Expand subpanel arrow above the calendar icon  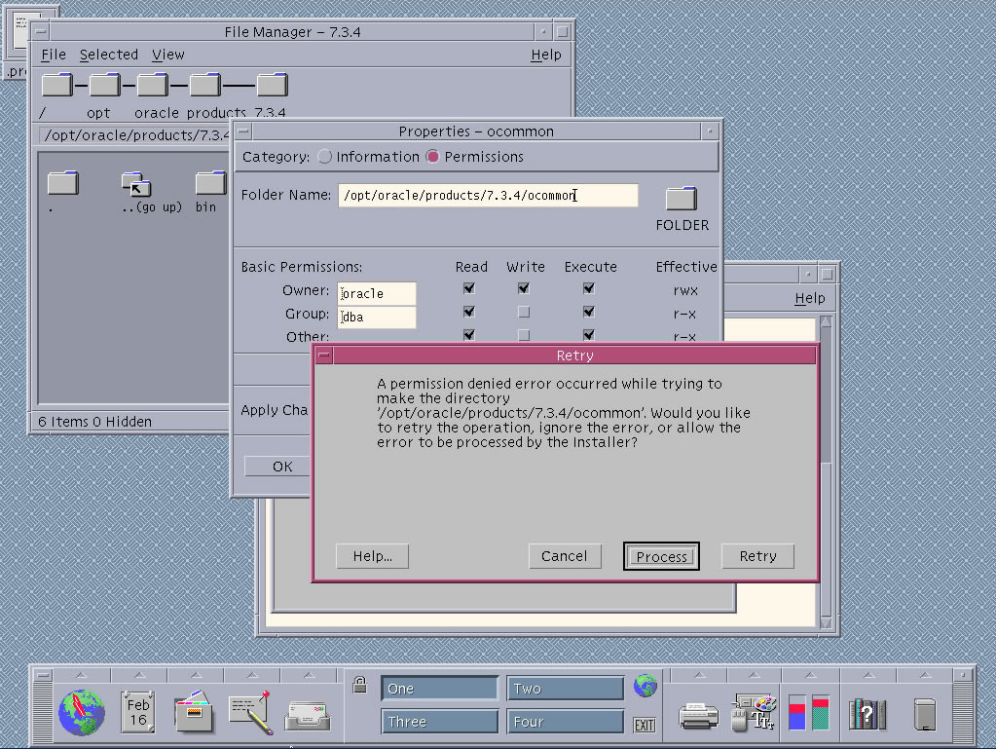pos(140,675)
